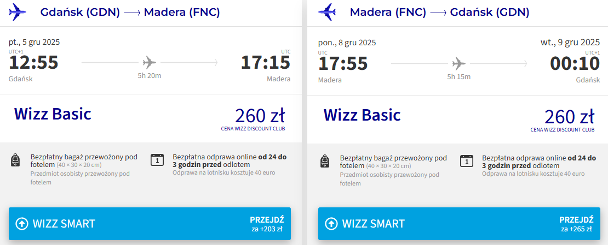Click up-arrow circle icon in left WIZZ SMART button
The width and height of the screenshot is (608, 245).
coord(22,224)
